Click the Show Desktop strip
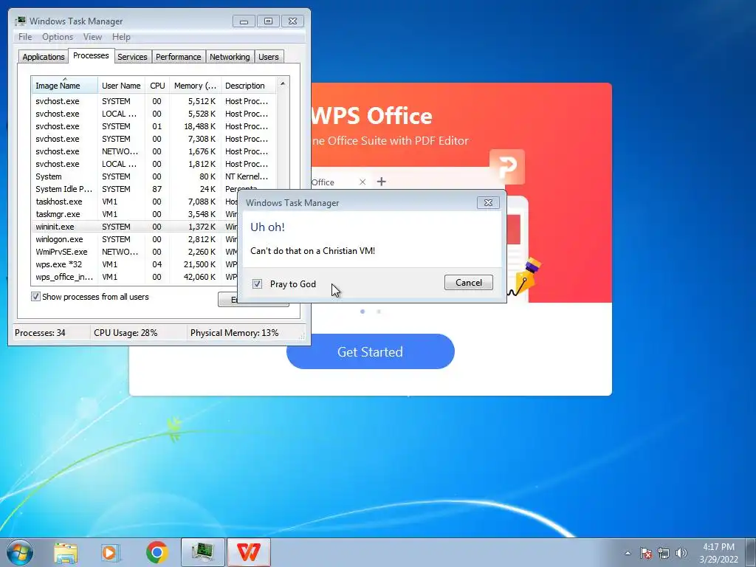The height and width of the screenshot is (567, 756). [x=750, y=552]
